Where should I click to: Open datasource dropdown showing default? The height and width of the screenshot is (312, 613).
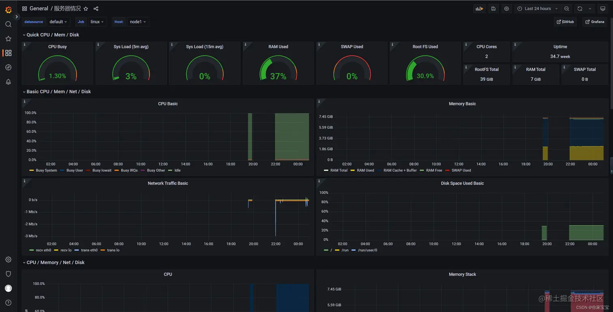point(58,22)
